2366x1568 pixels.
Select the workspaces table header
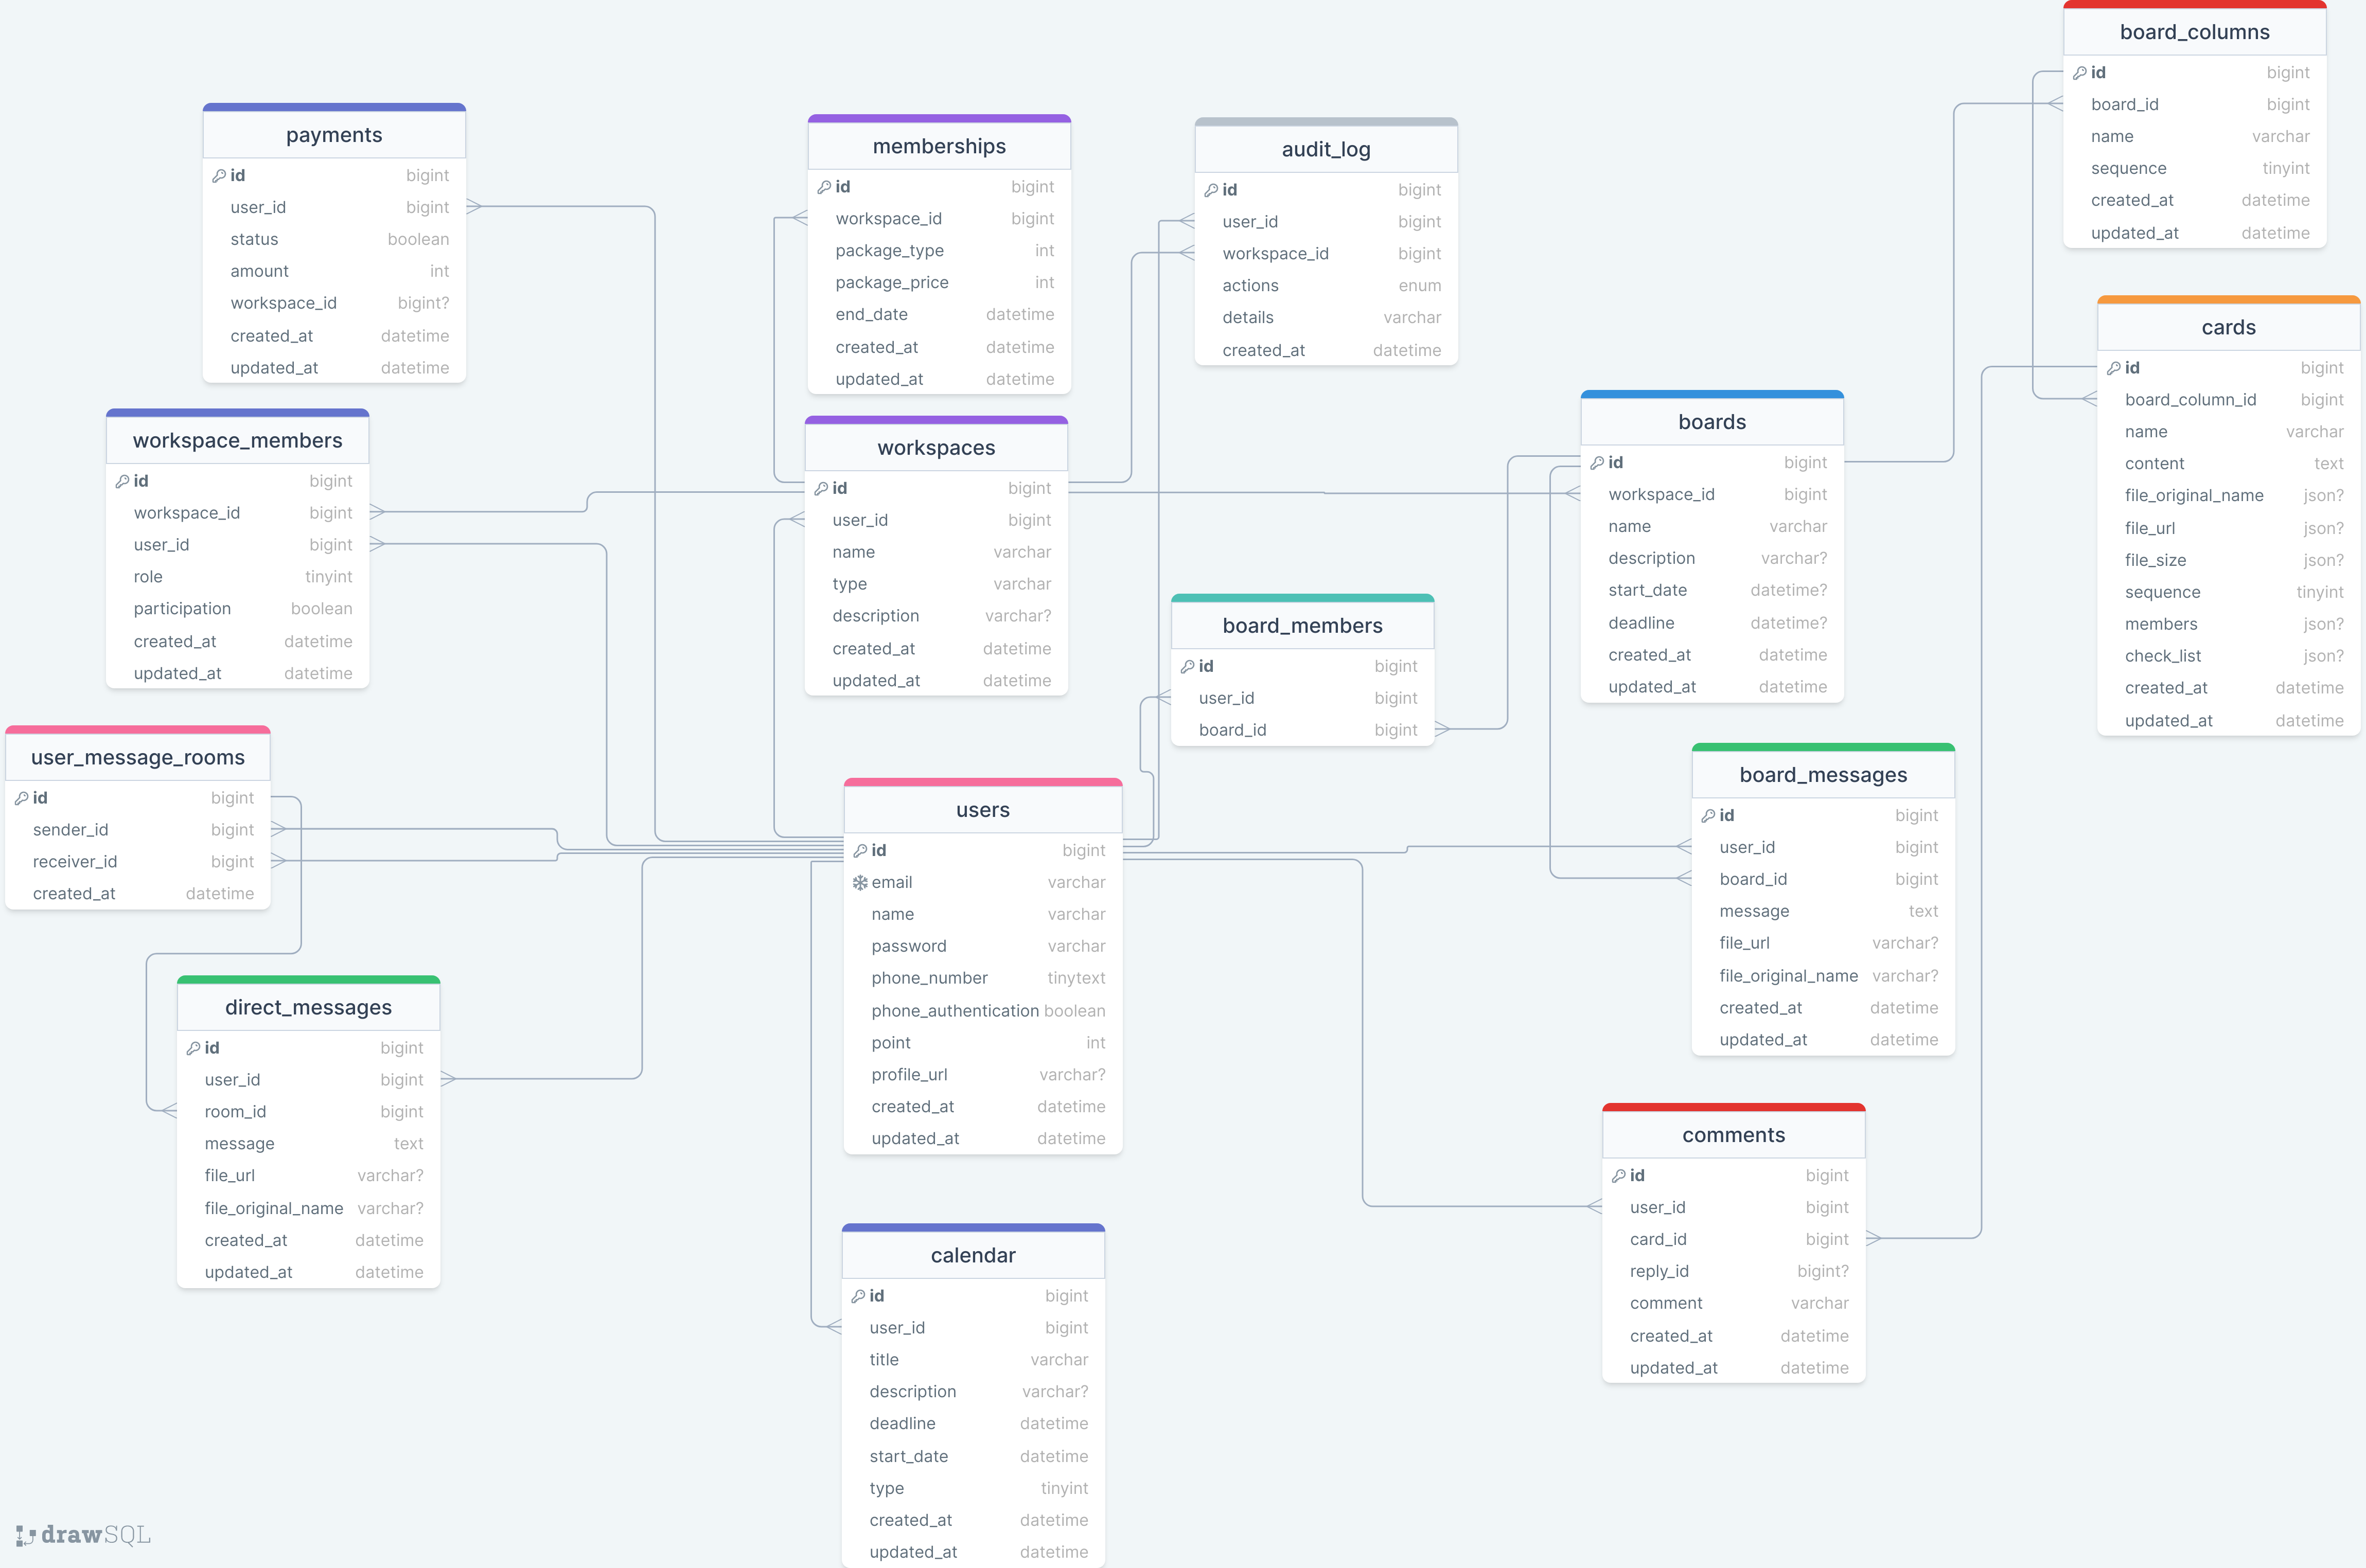pyautogui.click(x=936, y=448)
